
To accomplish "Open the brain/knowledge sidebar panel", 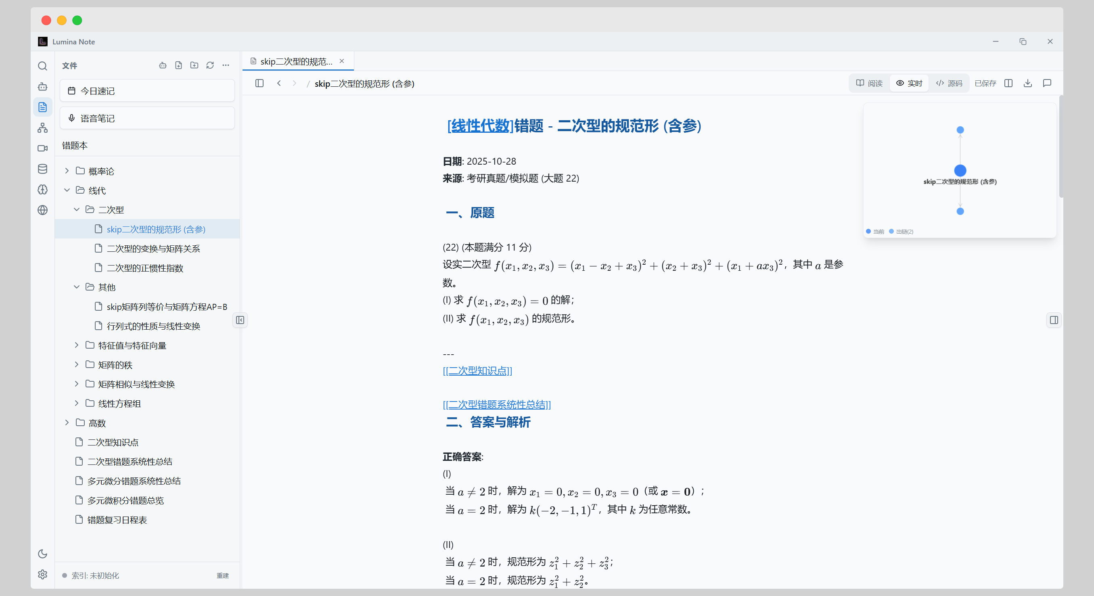I will point(42,190).
